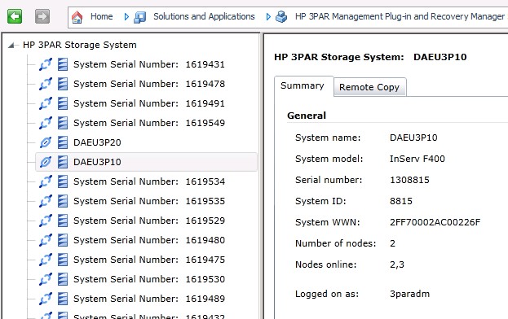
Task: Click the Logged on as value 3paradm
Action: point(410,294)
